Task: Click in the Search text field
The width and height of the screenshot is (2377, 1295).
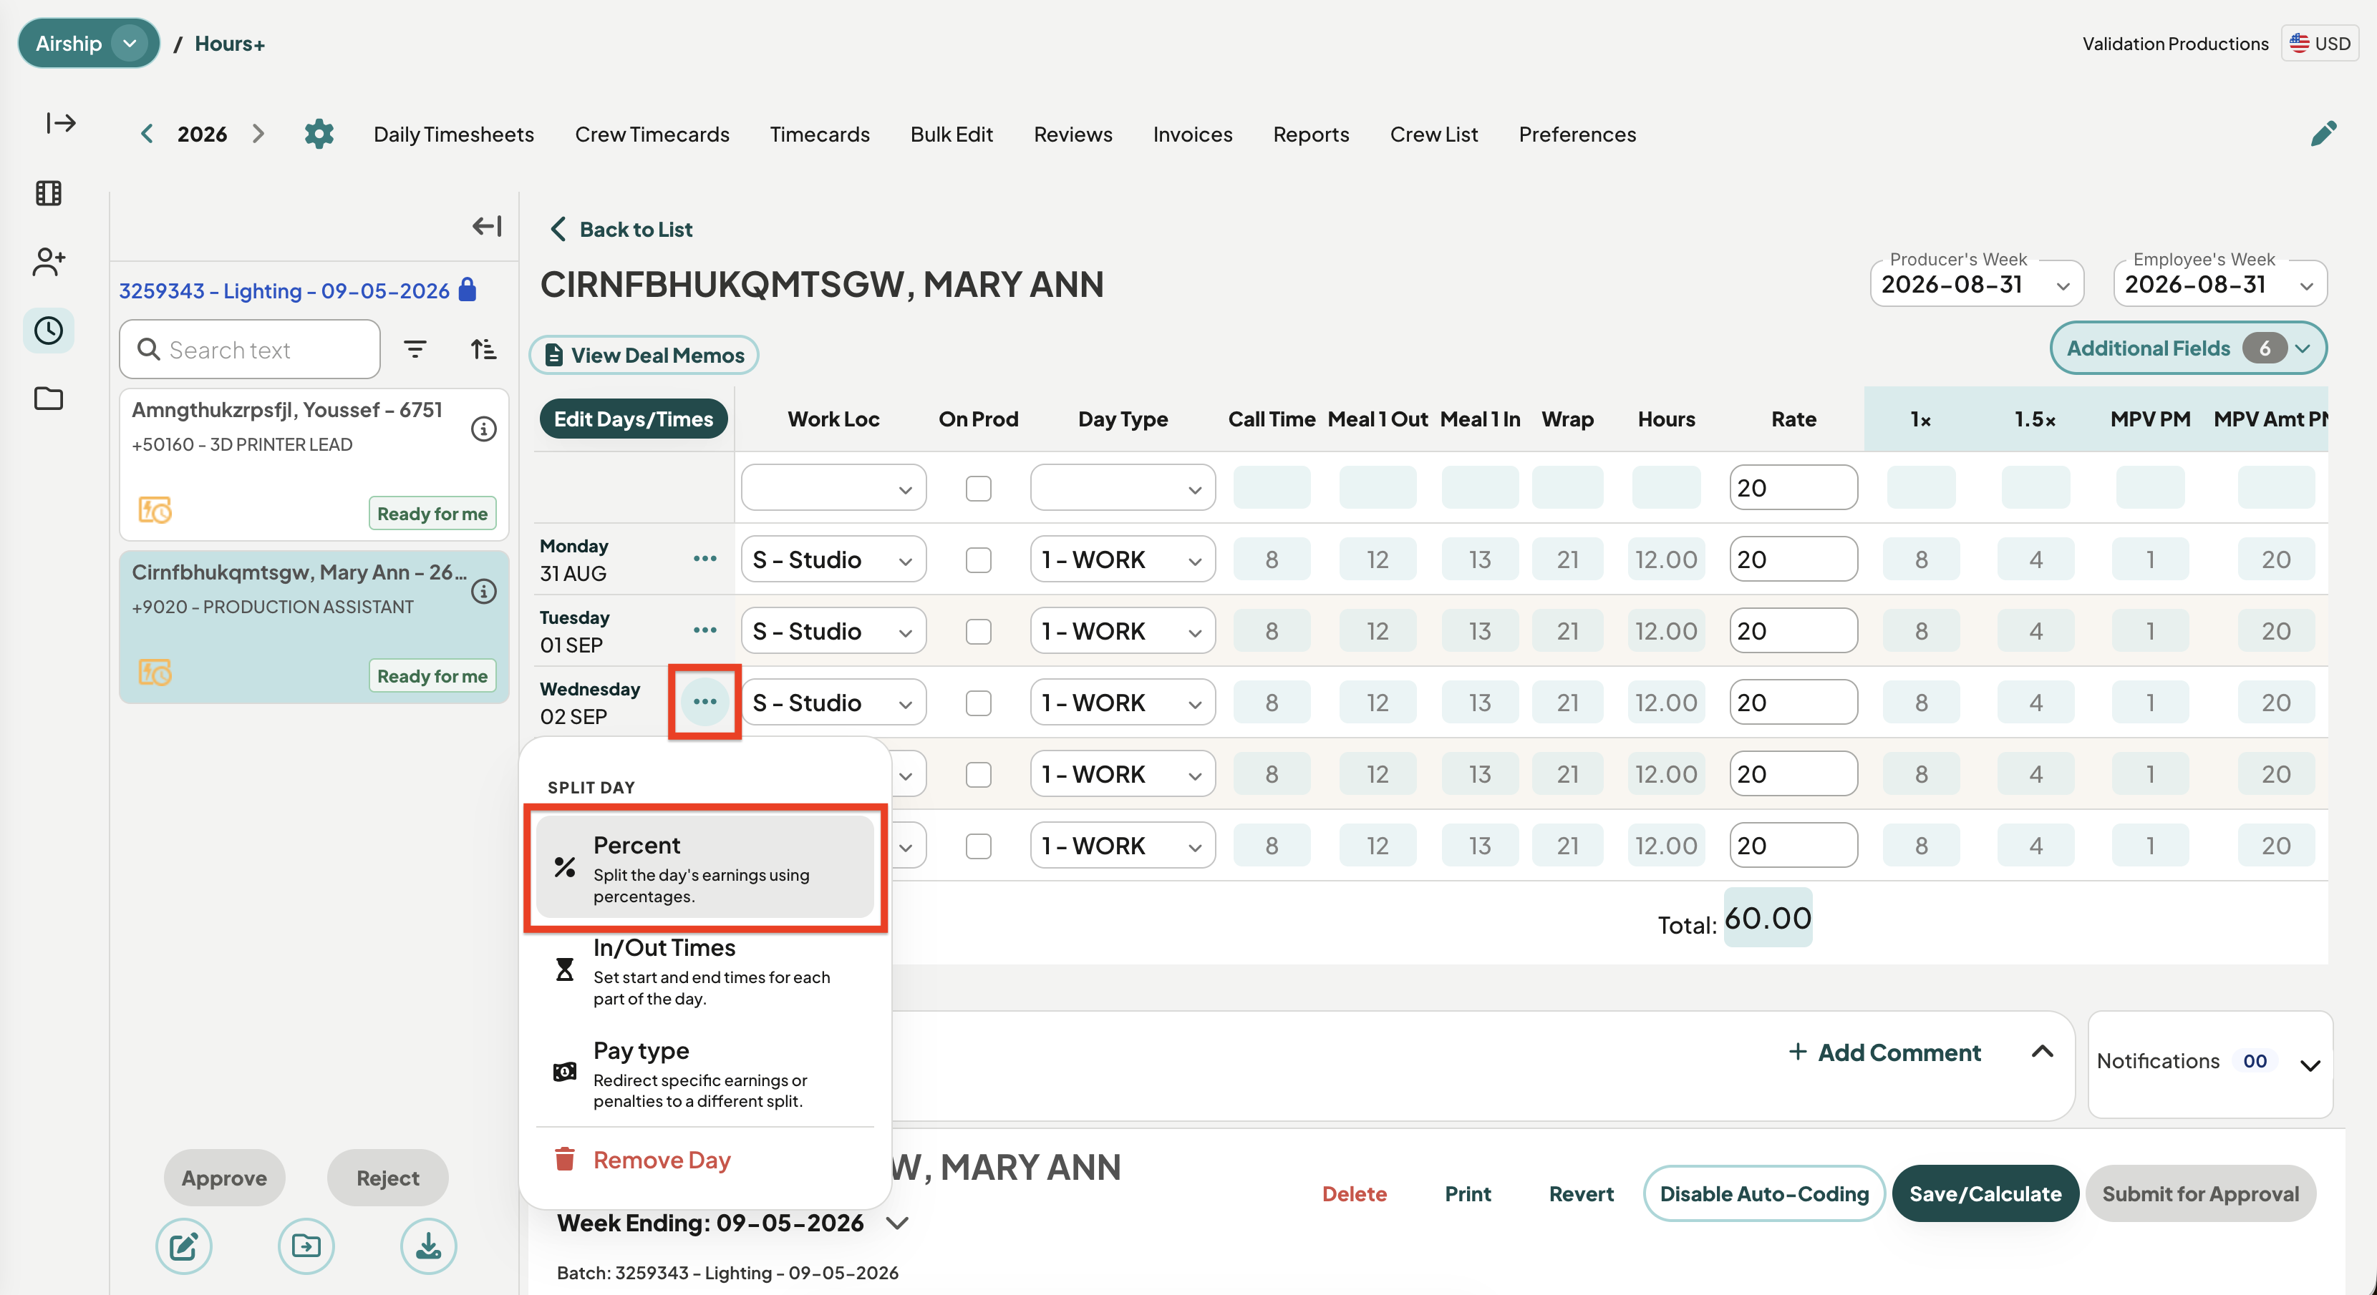Action: [249, 350]
